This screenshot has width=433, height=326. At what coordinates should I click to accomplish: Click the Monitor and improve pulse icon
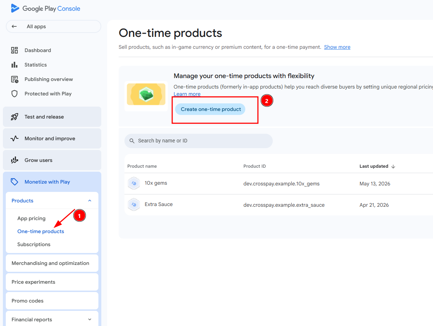coord(14,138)
